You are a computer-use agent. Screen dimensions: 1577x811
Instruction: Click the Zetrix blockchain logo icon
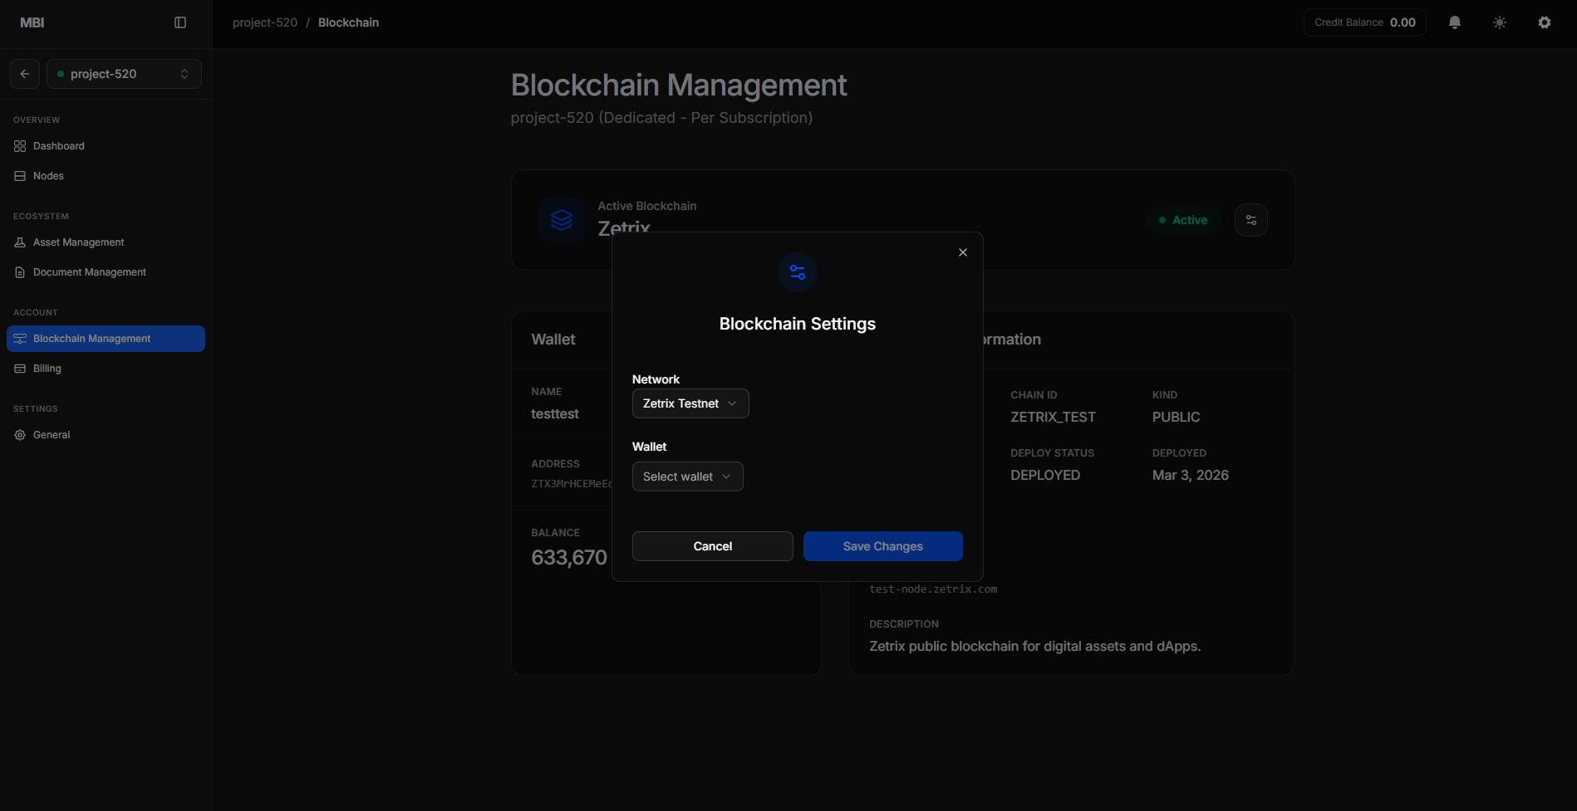coord(562,220)
